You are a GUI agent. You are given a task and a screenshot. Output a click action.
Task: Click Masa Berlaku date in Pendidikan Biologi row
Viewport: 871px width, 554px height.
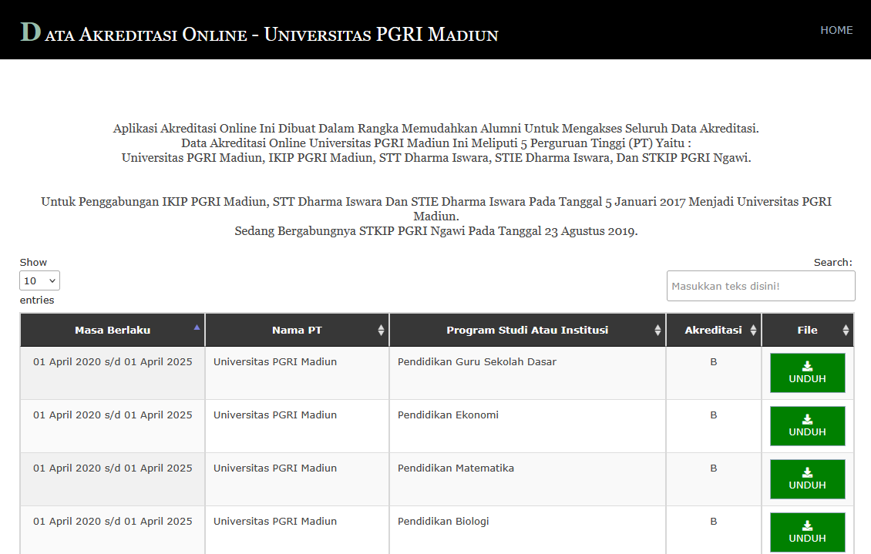113,522
